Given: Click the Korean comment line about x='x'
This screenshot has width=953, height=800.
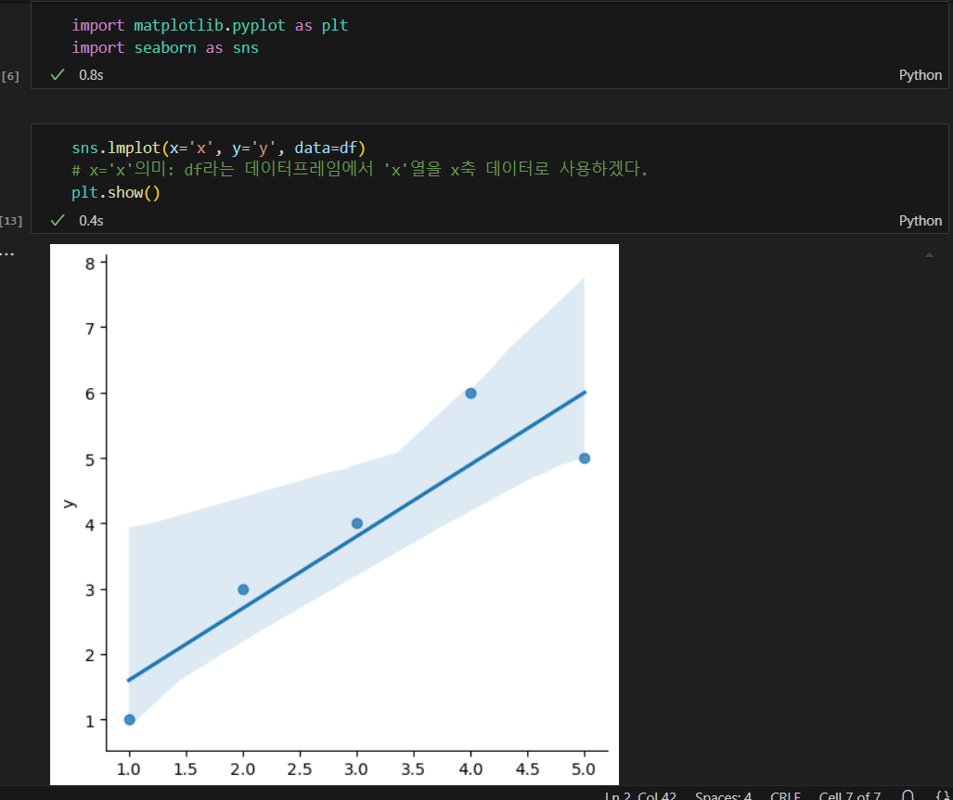Looking at the screenshot, I should (x=360, y=170).
